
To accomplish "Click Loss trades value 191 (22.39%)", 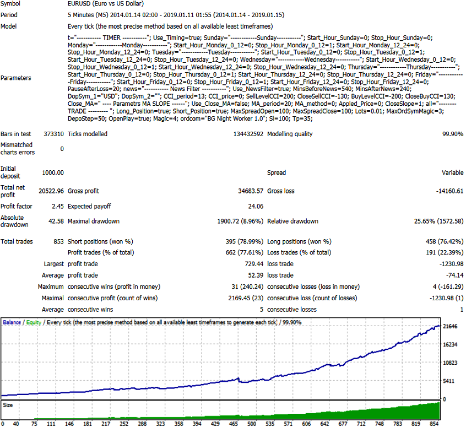I will (445, 252).
